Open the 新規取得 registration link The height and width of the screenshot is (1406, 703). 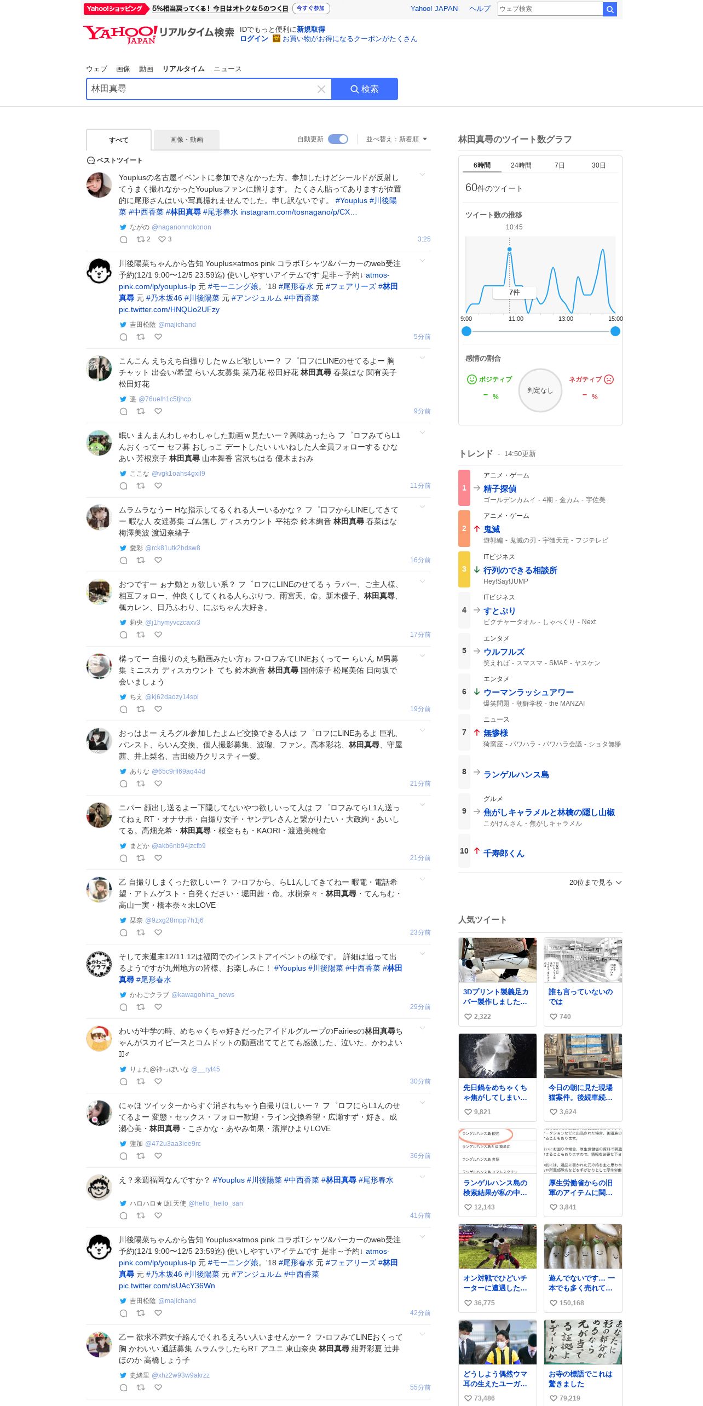(311, 30)
